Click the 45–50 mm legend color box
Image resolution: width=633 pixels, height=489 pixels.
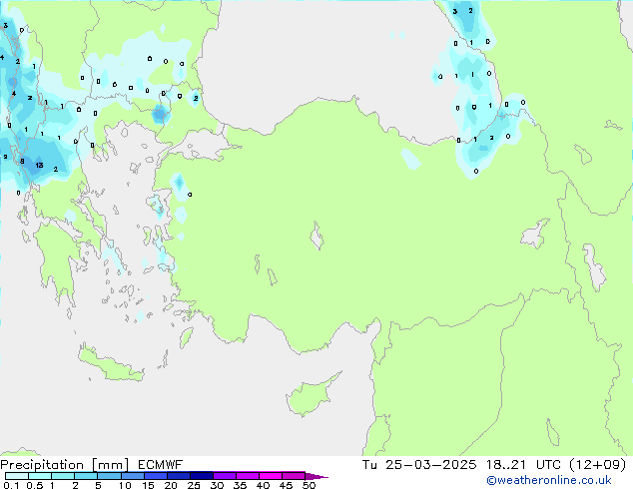click(294, 476)
